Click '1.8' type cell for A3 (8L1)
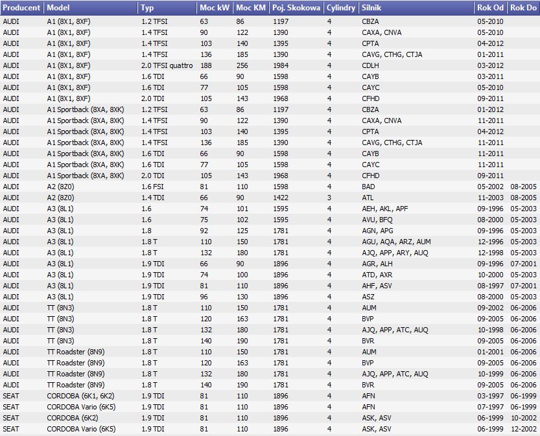This screenshot has width=540, height=436. [x=147, y=231]
